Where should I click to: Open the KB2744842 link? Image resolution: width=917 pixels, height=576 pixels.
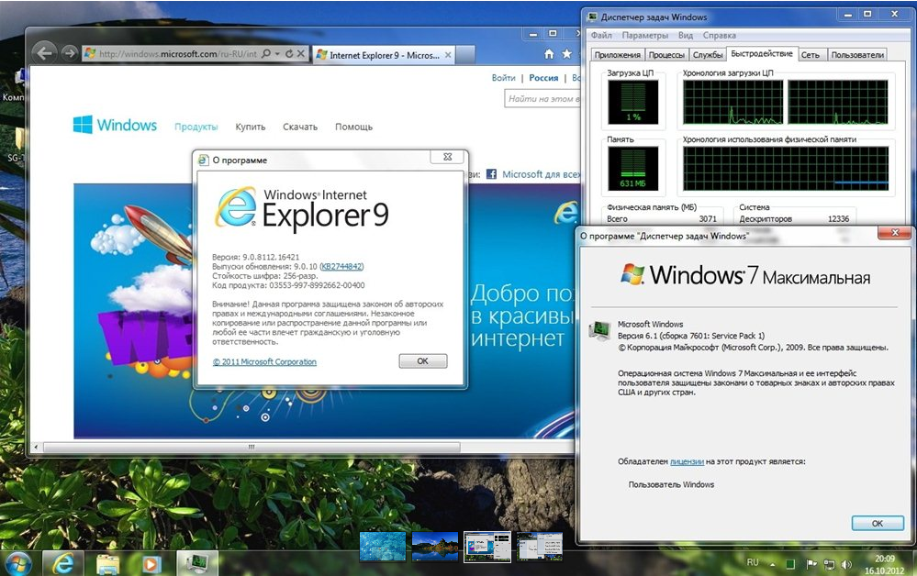[342, 266]
